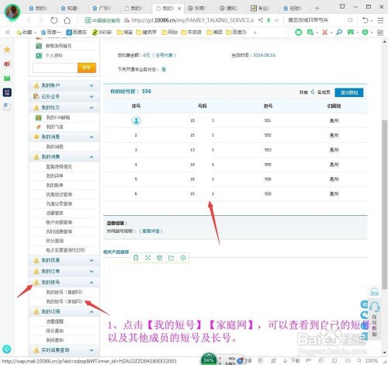Open the extensions grid icon in the toolbar
The height and width of the screenshot is (365, 388).
tap(380, 33)
